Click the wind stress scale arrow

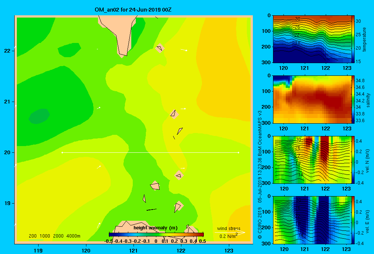point(230,232)
